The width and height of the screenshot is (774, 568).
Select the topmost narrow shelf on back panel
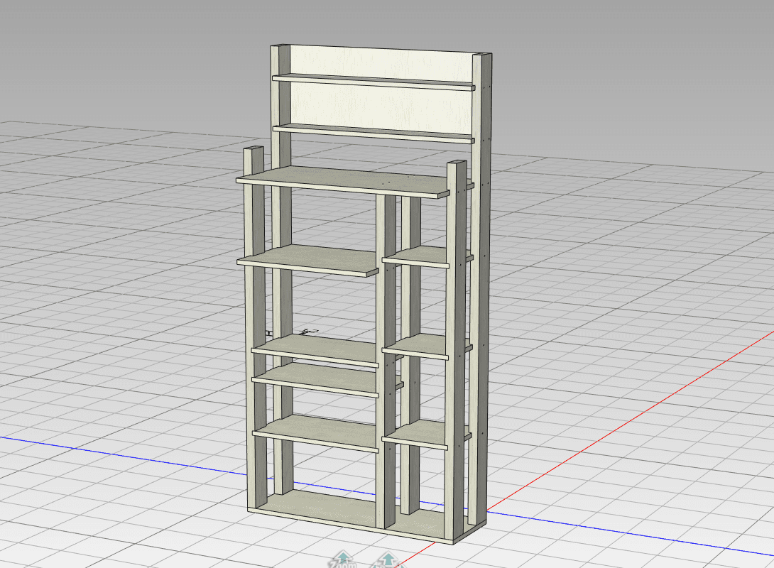(374, 82)
